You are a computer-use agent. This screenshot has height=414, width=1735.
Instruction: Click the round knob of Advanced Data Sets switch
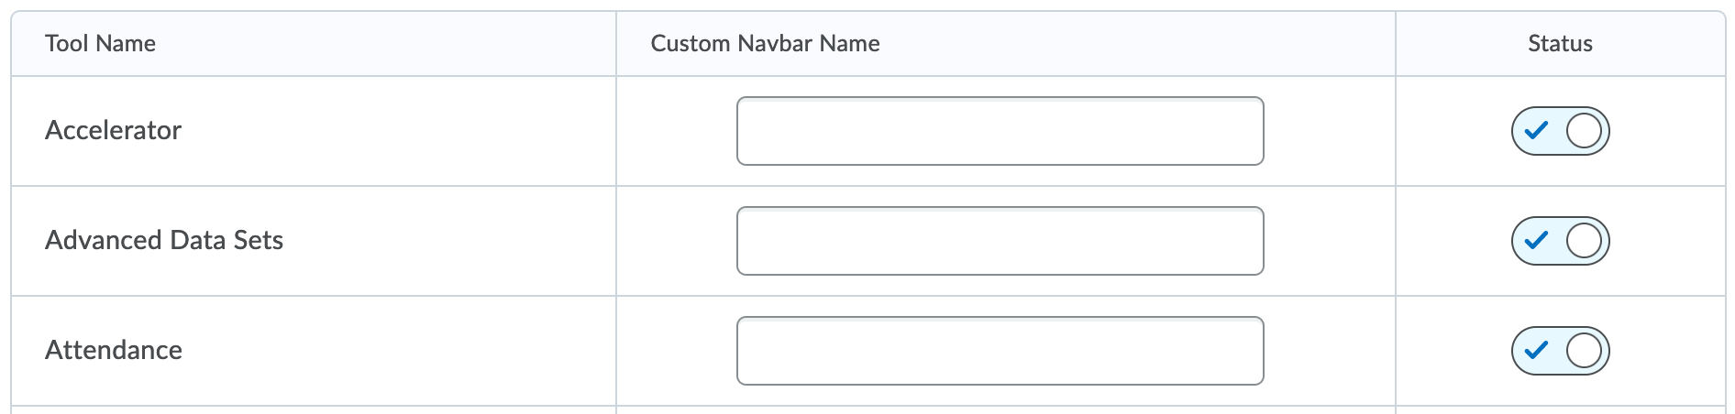(x=1584, y=241)
